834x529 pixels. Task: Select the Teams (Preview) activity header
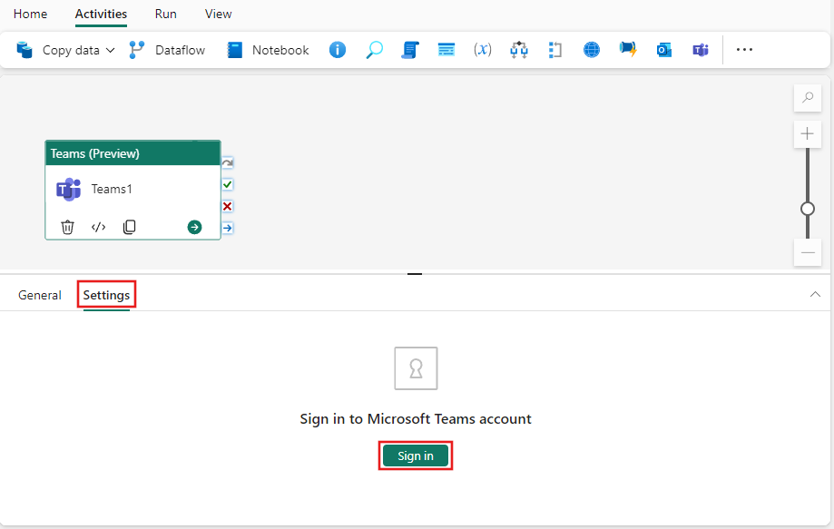click(133, 153)
